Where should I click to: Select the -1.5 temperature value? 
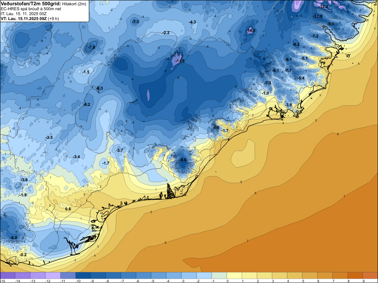(86, 72)
